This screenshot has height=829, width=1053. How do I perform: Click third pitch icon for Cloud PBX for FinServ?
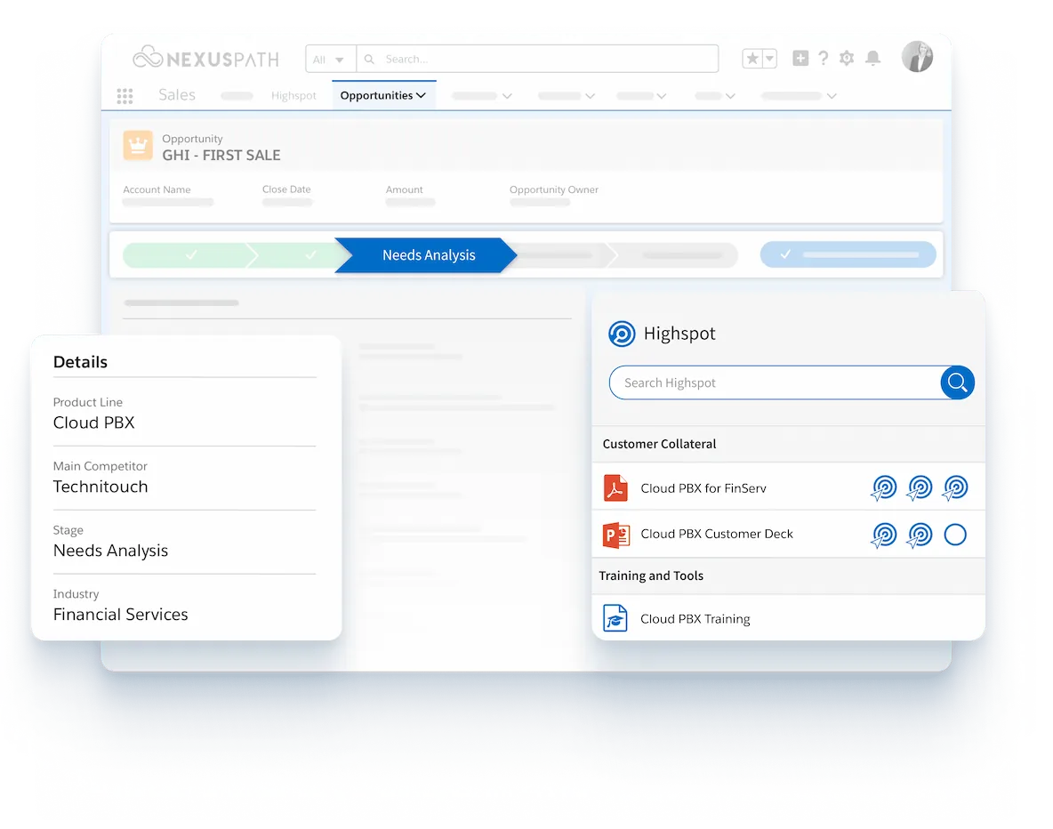pyautogui.click(x=955, y=488)
